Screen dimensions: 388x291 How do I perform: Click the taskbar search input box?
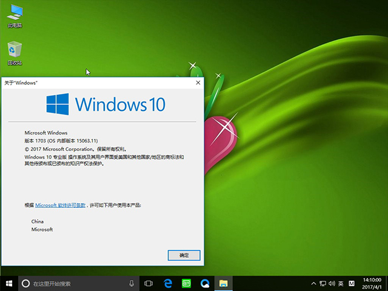tap(76, 283)
